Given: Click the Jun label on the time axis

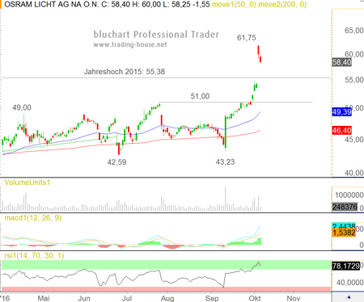Looking at the screenshot, I should (84, 298).
